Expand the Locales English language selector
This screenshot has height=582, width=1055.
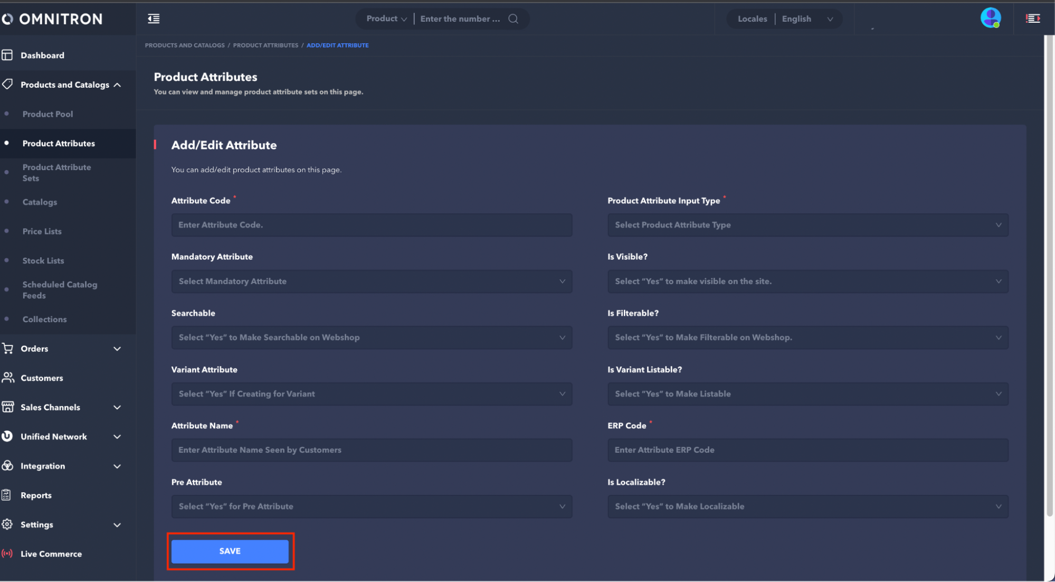pyautogui.click(x=807, y=19)
